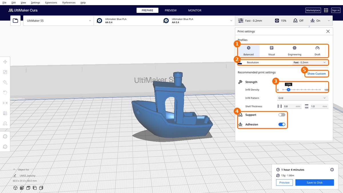The width and height of the screenshot is (343, 193).
Task: Select the UMS5_benchy object name
Action: [27, 176]
